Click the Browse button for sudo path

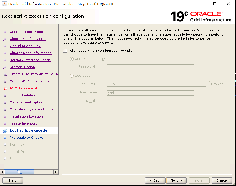[x=219, y=84]
